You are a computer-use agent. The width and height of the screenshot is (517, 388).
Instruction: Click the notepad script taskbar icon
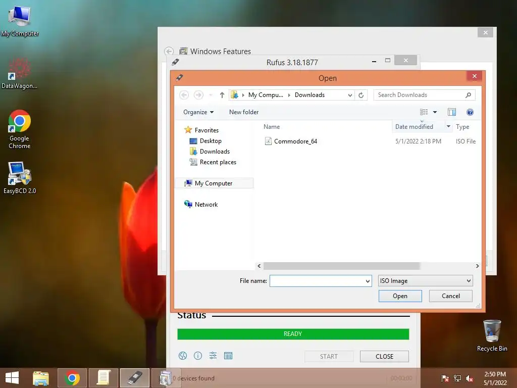point(103,378)
